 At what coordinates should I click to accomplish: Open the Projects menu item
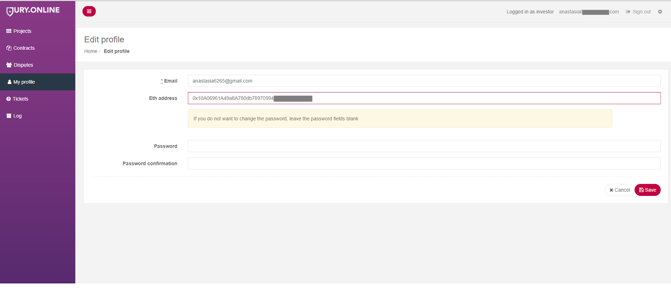[x=38, y=31]
